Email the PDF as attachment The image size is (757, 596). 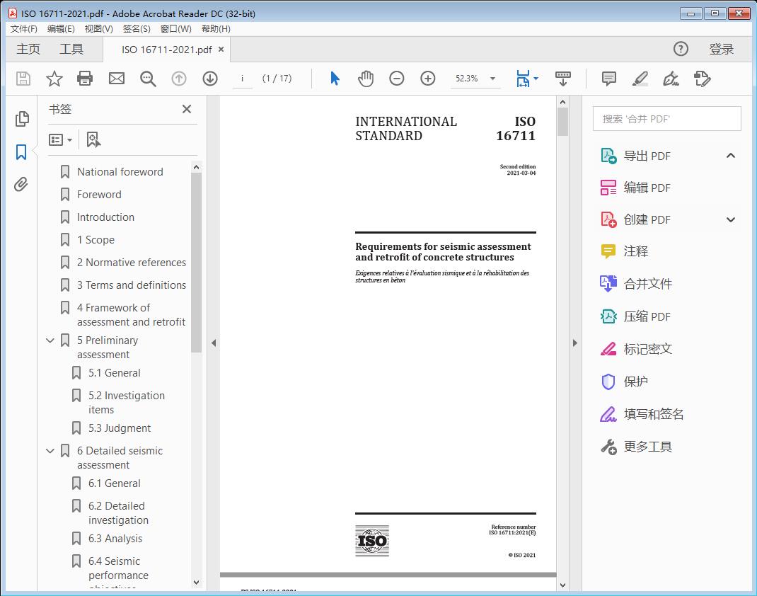pyautogui.click(x=116, y=79)
